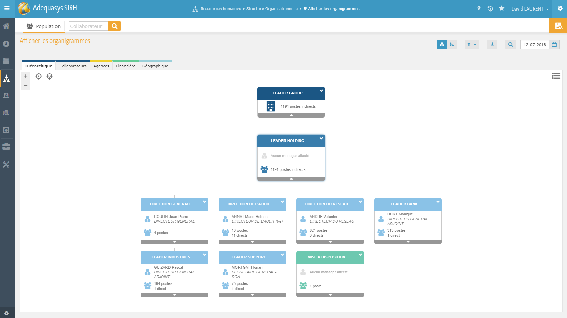Click the Adequasys SIRH logo
The width and height of the screenshot is (567, 318).
(48, 8)
